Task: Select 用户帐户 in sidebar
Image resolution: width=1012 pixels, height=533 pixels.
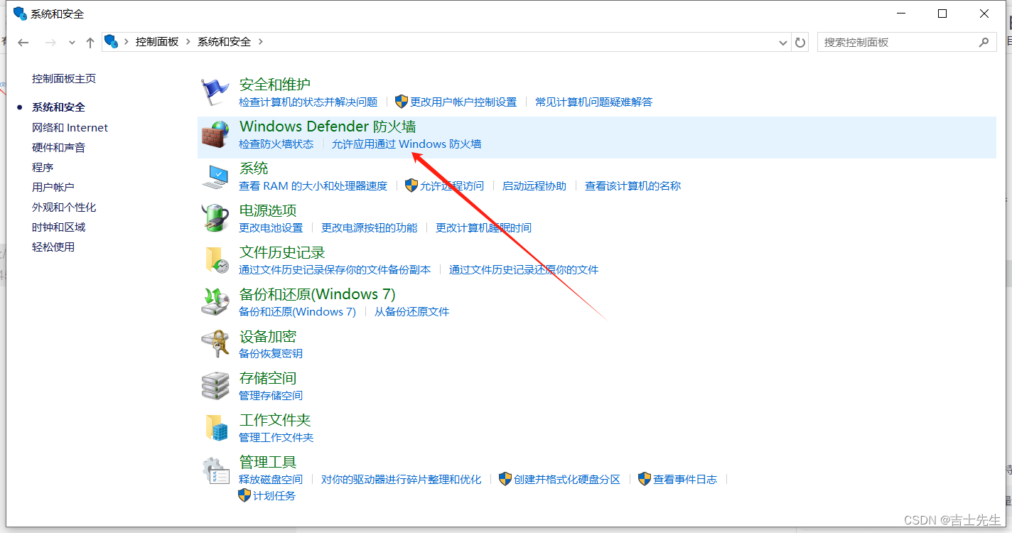Action: coord(53,187)
